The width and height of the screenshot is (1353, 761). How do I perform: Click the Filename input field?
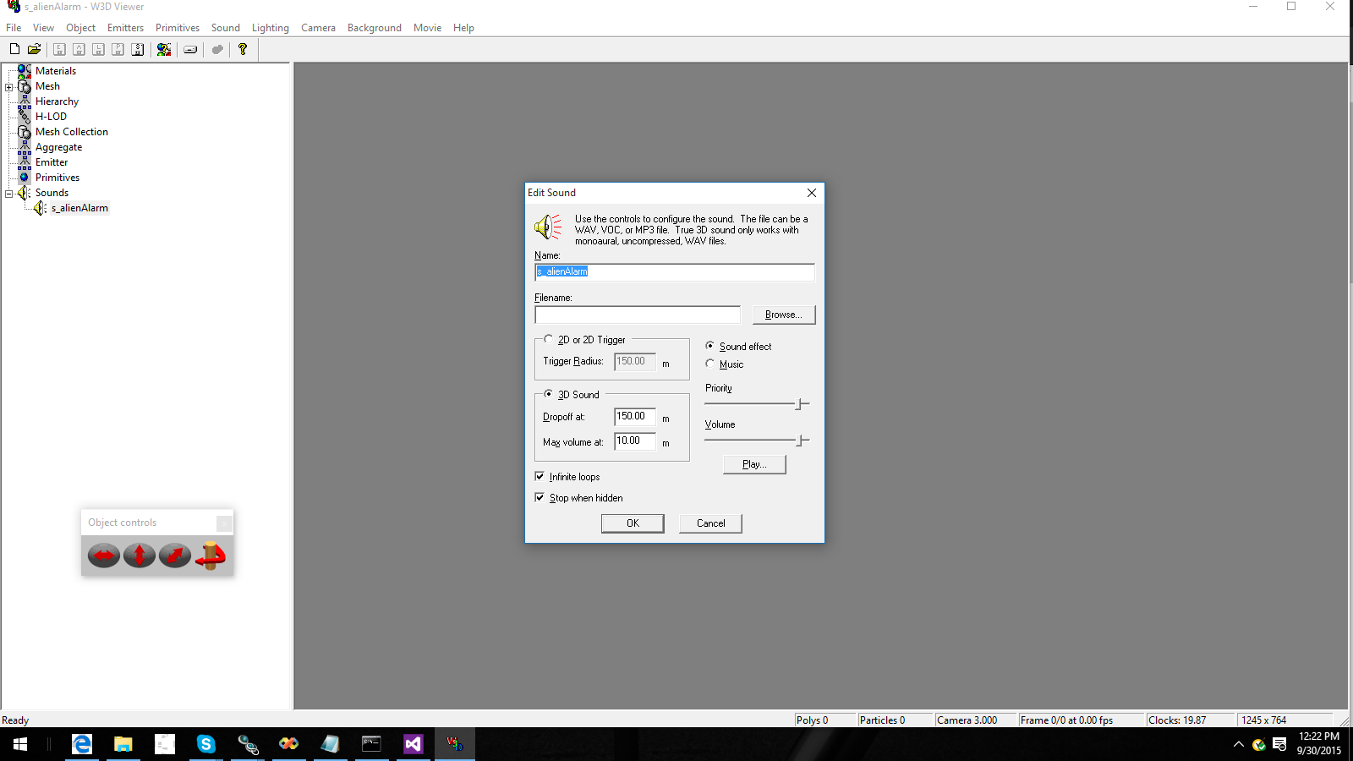point(637,315)
